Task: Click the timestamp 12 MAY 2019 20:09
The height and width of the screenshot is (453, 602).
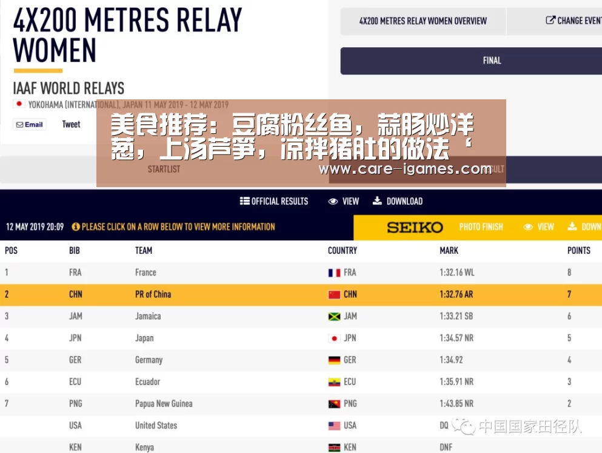Action: [x=35, y=227]
